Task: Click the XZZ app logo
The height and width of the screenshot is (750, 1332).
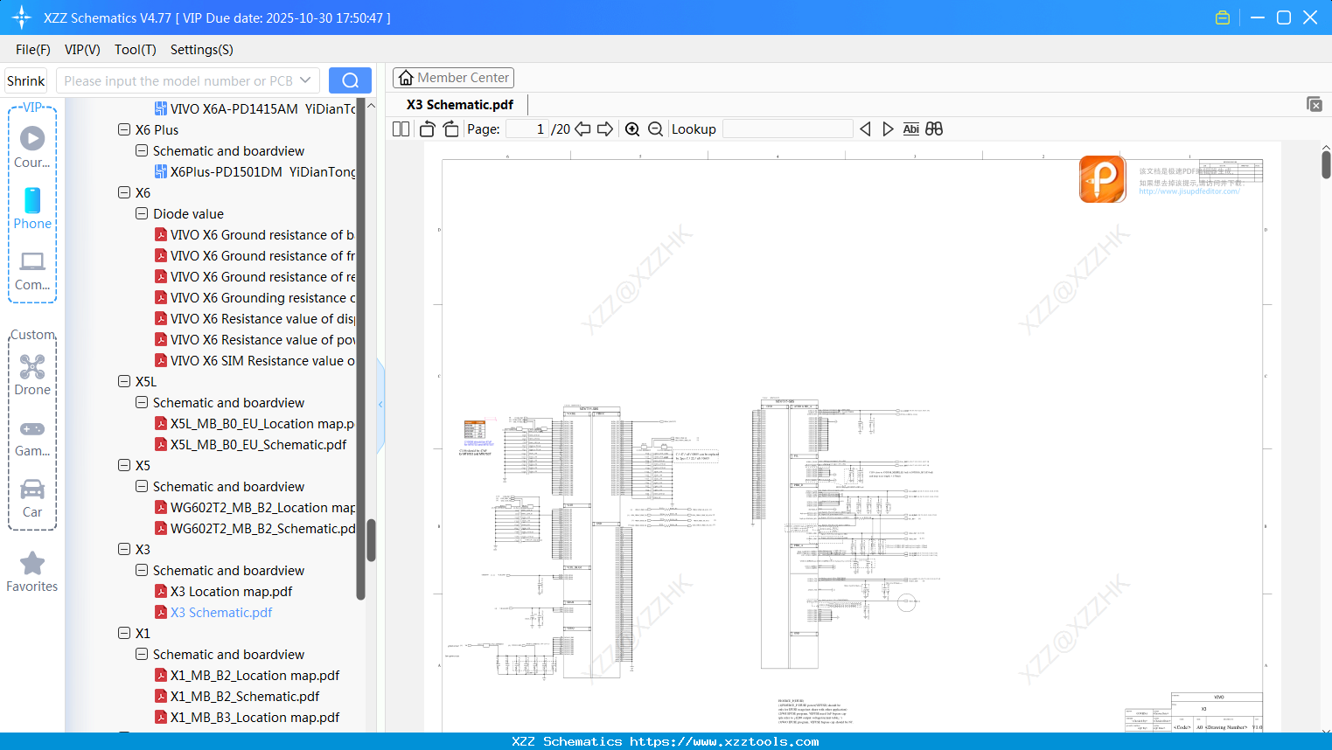Action: 22,17
